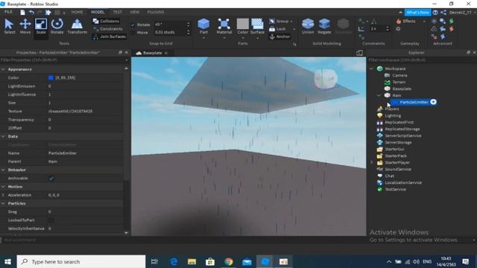The height and width of the screenshot is (268, 477).
Task: Apply Negate solid modeling
Action: coord(324,27)
